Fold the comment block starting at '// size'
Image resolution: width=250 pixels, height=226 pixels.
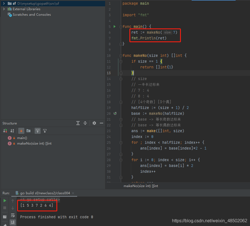[121, 79]
